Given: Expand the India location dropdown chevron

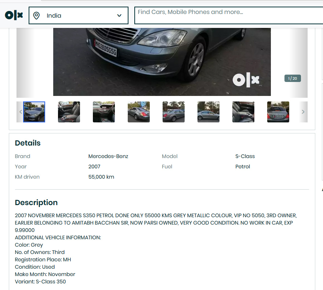Looking at the screenshot, I should point(119,15).
